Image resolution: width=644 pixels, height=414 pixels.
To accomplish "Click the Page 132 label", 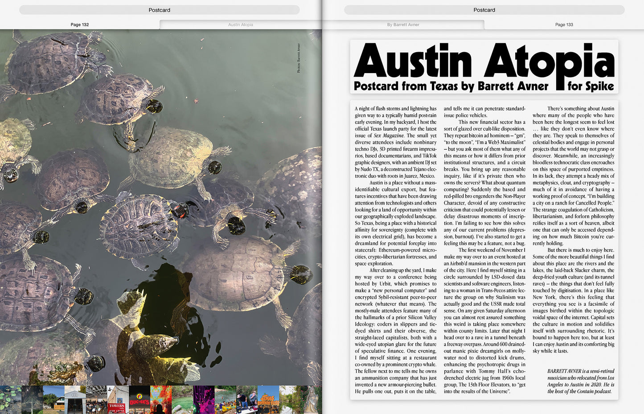I will click(x=80, y=25).
